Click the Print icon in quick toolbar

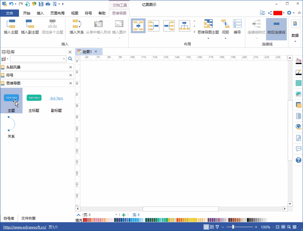pyautogui.click(x=48, y=4)
